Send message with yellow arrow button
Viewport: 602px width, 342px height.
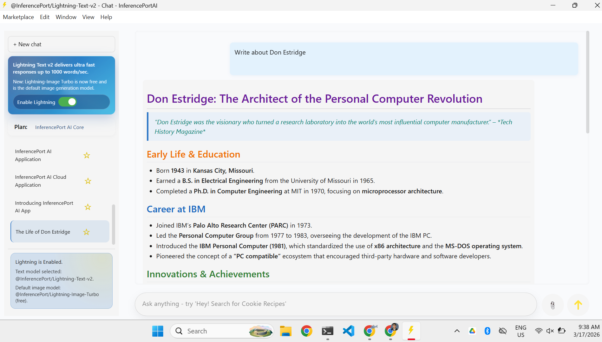point(578,305)
